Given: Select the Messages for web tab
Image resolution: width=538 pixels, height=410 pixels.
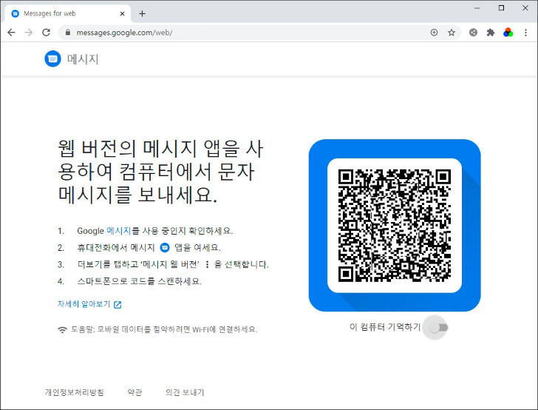Looking at the screenshot, I should click(x=67, y=14).
